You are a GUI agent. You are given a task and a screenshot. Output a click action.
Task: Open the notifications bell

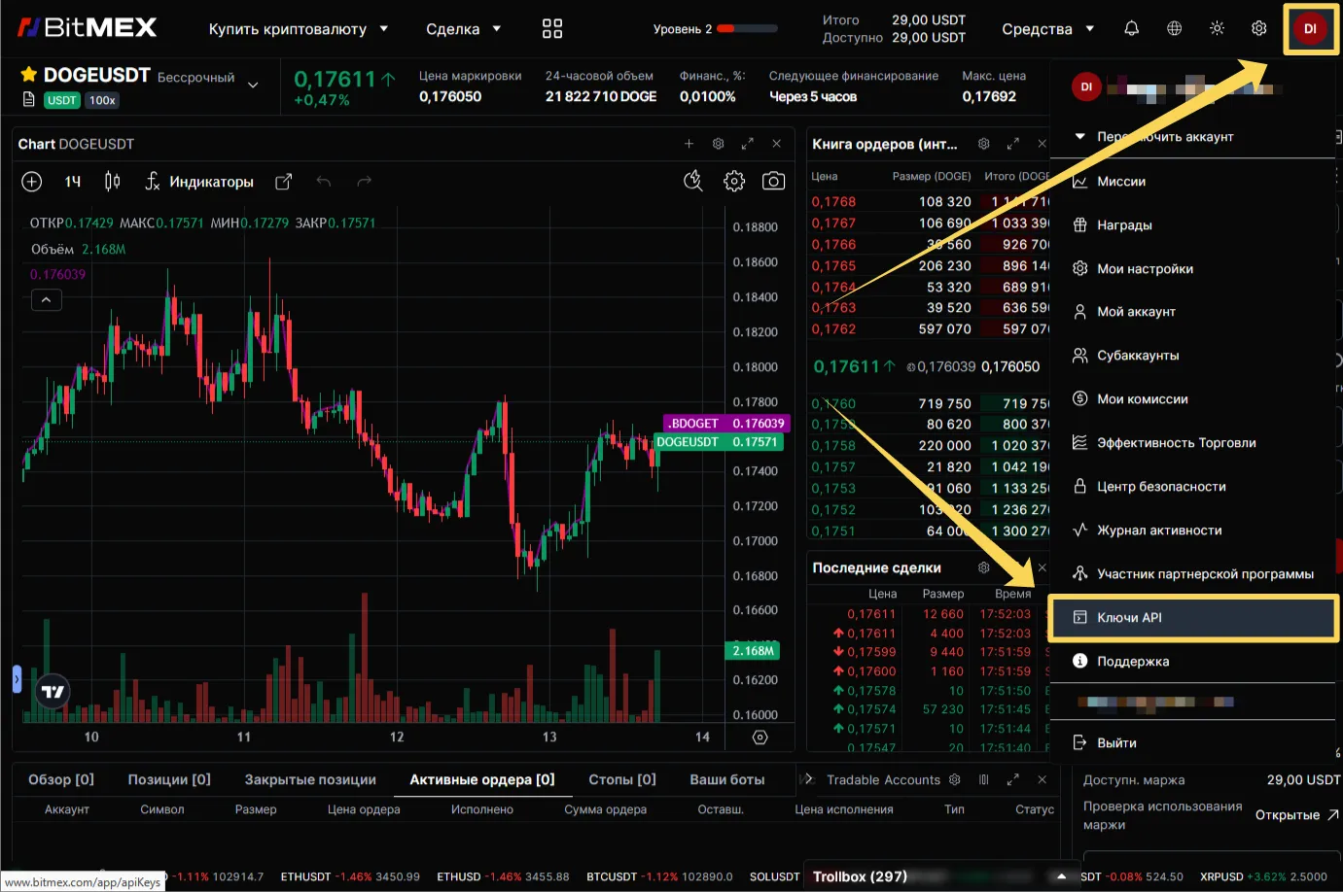tap(1131, 29)
